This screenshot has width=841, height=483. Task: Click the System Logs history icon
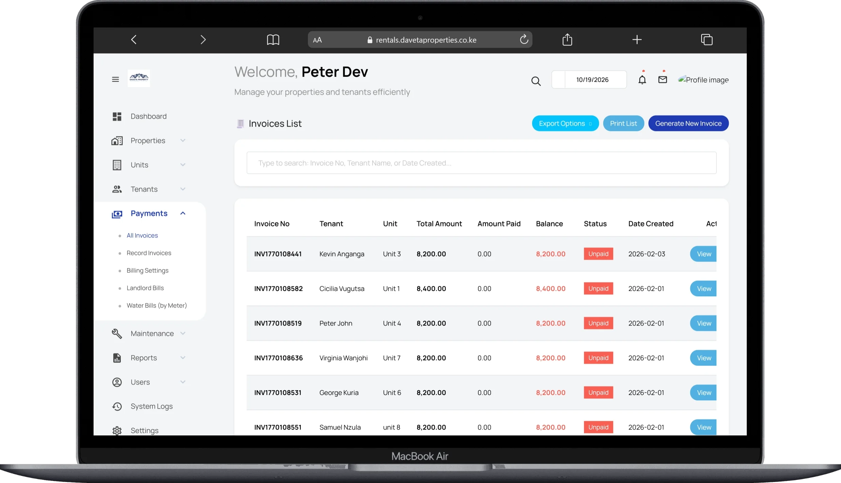117,406
